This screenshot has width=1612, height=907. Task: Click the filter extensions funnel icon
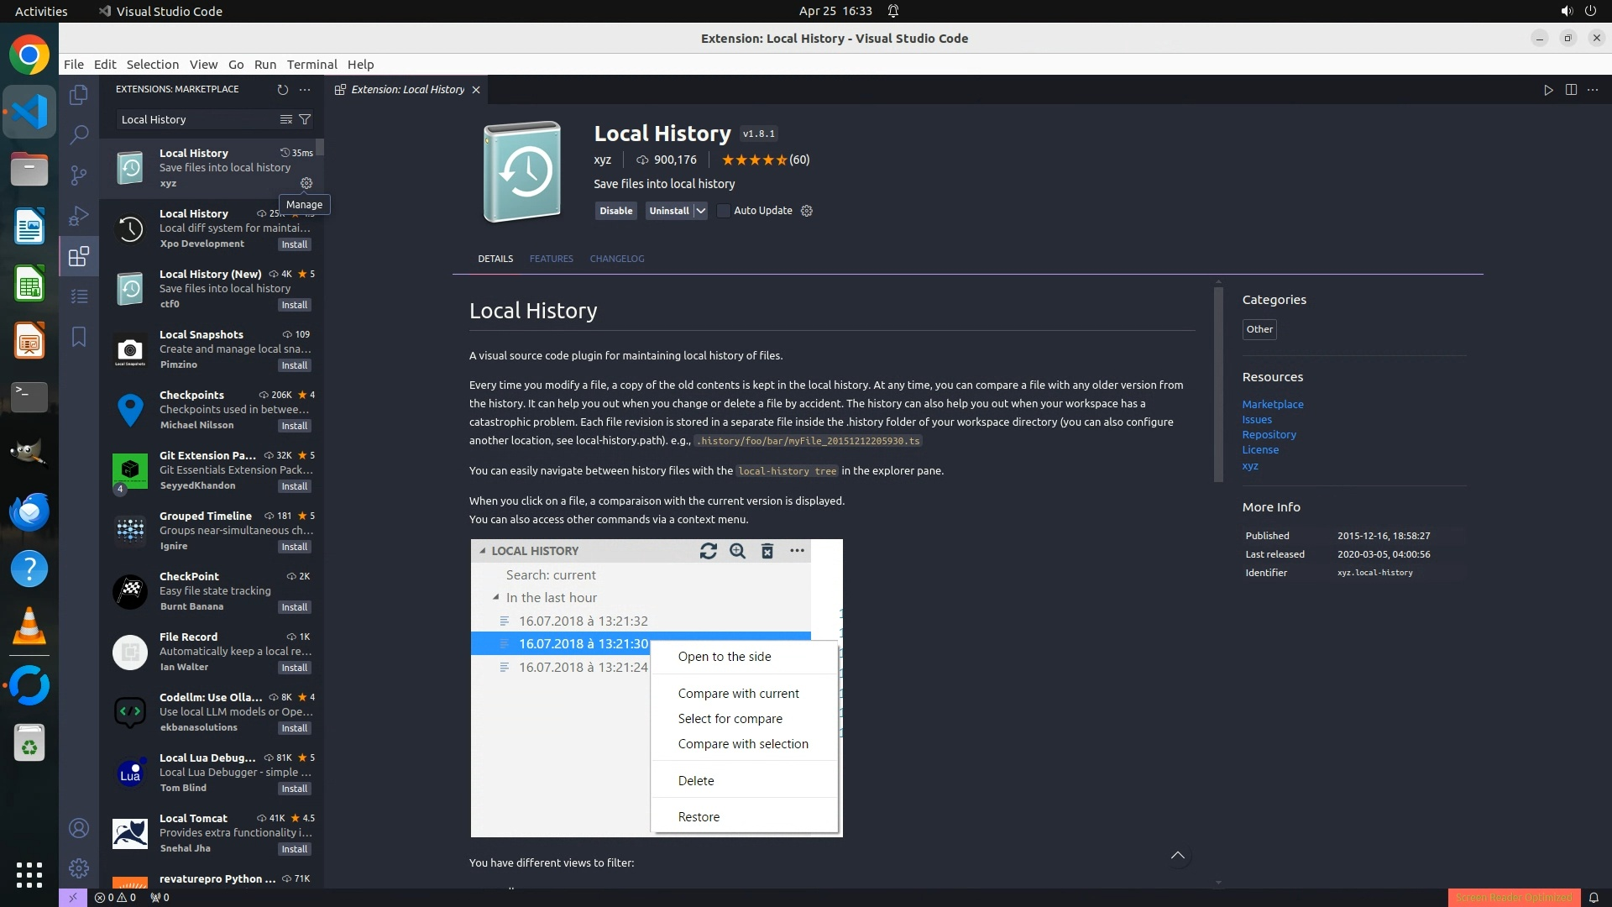click(x=306, y=119)
